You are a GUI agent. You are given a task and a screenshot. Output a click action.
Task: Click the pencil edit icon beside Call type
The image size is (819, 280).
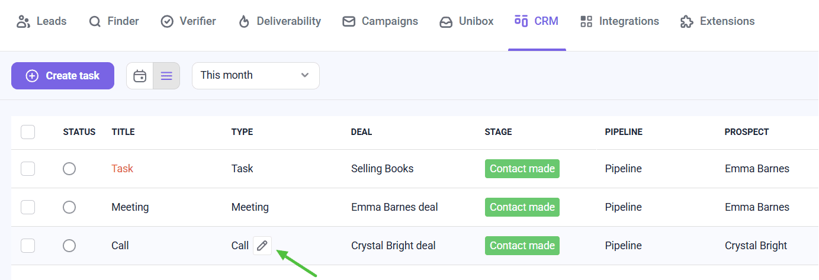[262, 246]
